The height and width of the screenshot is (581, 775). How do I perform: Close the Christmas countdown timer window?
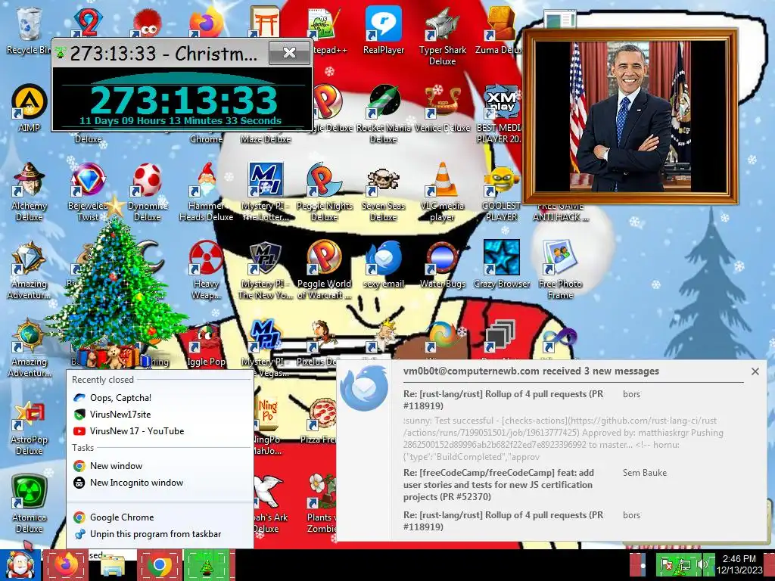(x=290, y=52)
